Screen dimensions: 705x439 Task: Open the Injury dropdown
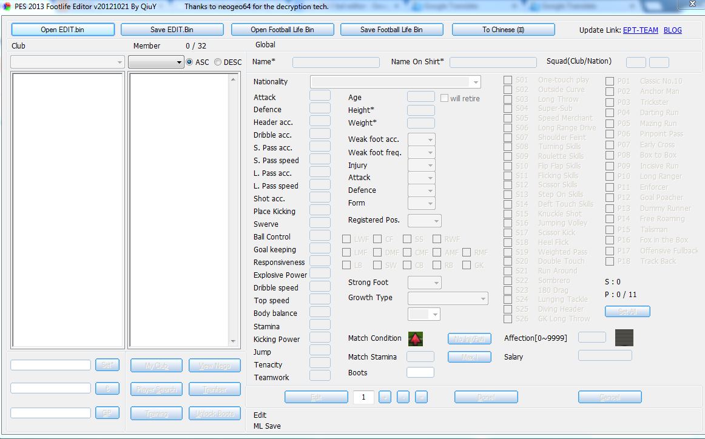421,166
